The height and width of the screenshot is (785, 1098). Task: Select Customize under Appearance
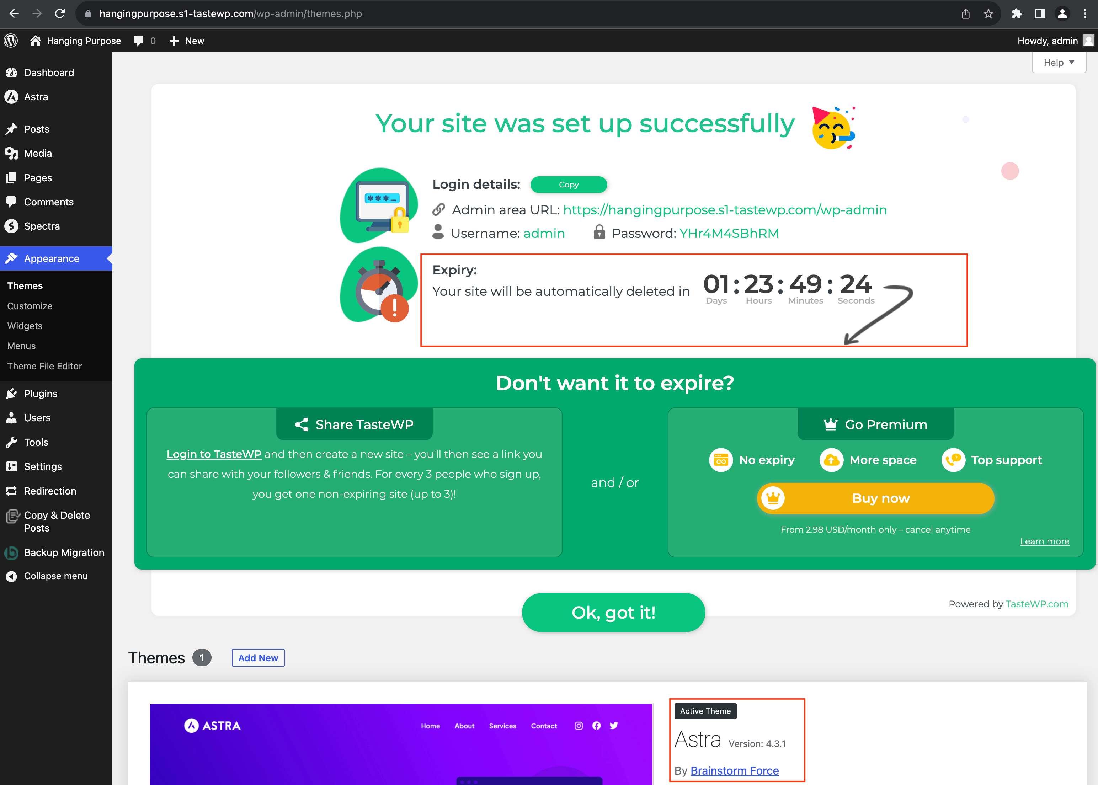(30, 306)
